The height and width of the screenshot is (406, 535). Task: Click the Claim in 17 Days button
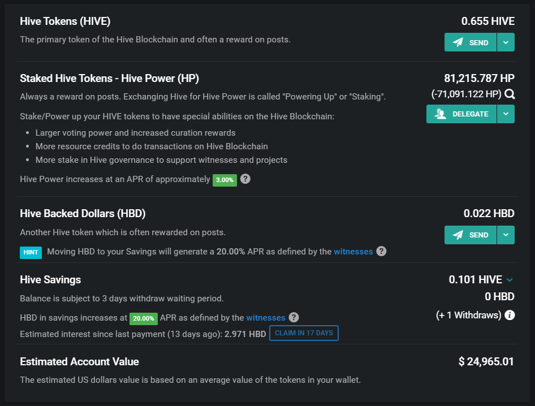point(304,333)
